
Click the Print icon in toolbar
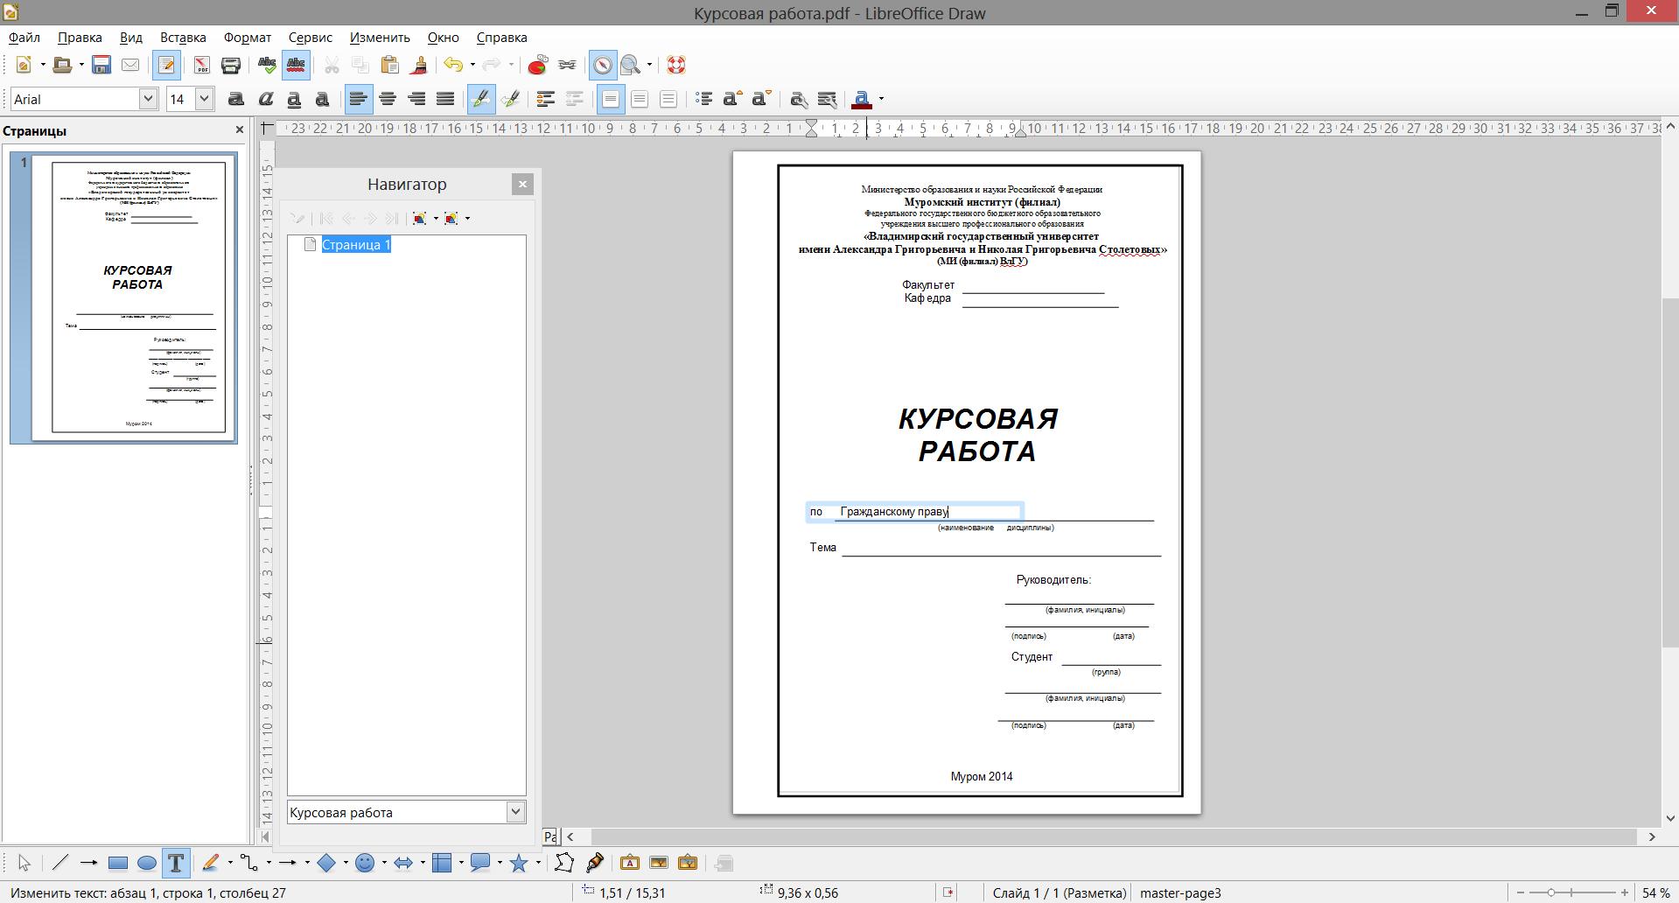tap(231, 66)
